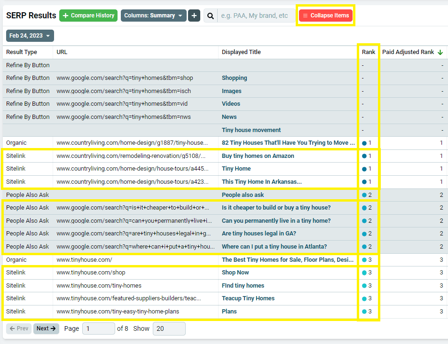448x344 pixels.
Task: Click URL ending in tbm=isch
Action: [x=124, y=91]
